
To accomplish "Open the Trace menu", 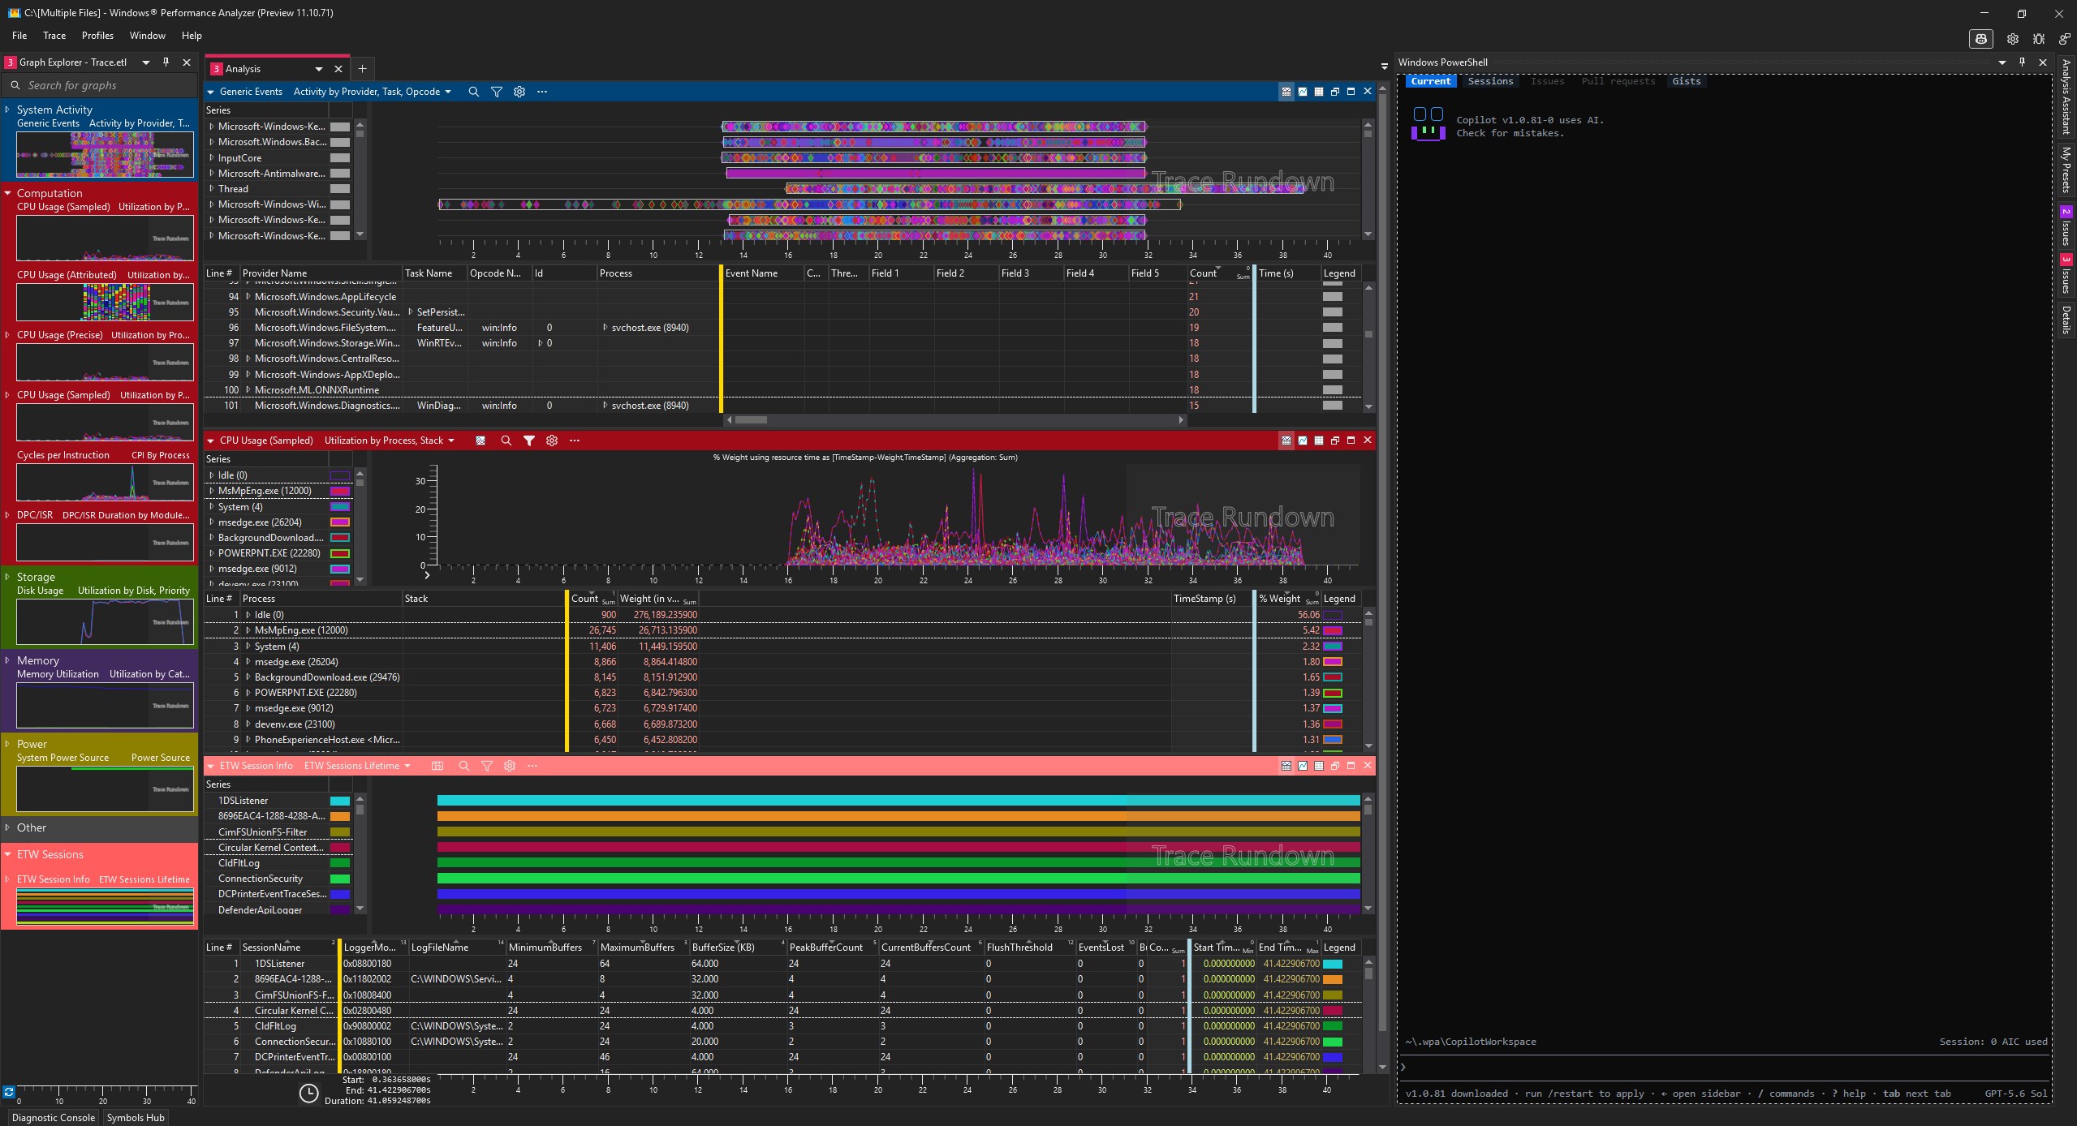I will click(x=54, y=36).
